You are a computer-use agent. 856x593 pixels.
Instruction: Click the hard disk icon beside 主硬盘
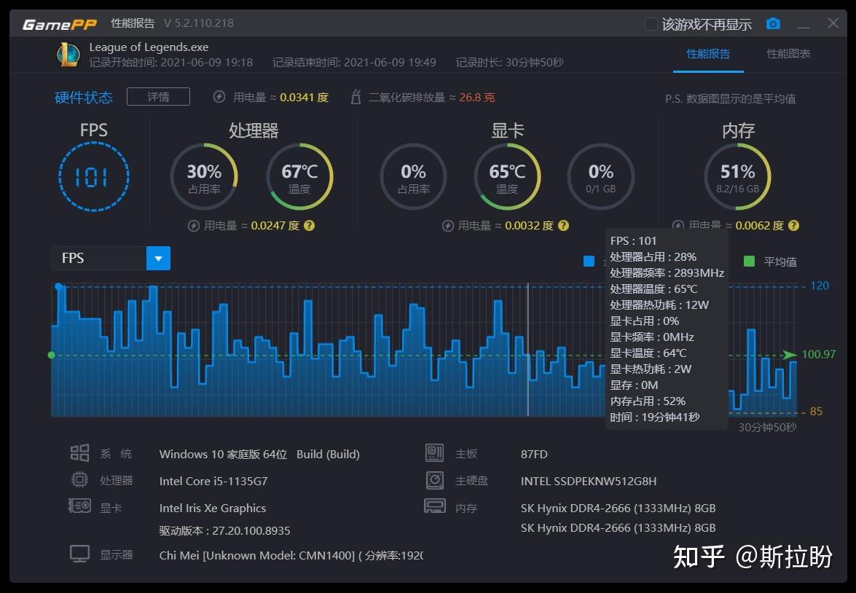(434, 480)
